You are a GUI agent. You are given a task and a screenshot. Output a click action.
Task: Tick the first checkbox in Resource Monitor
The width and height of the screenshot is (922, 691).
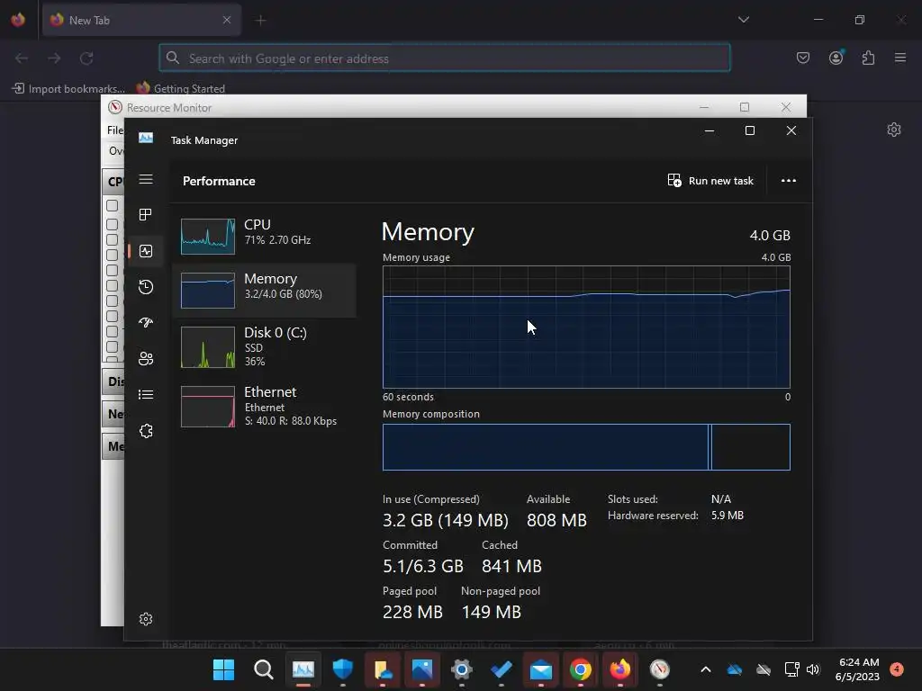click(x=112, y=206)
